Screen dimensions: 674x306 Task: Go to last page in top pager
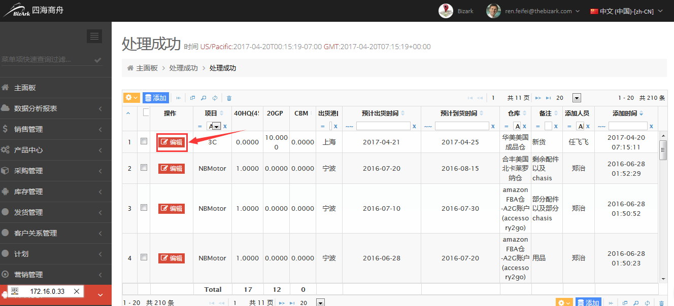pos(548,98)
